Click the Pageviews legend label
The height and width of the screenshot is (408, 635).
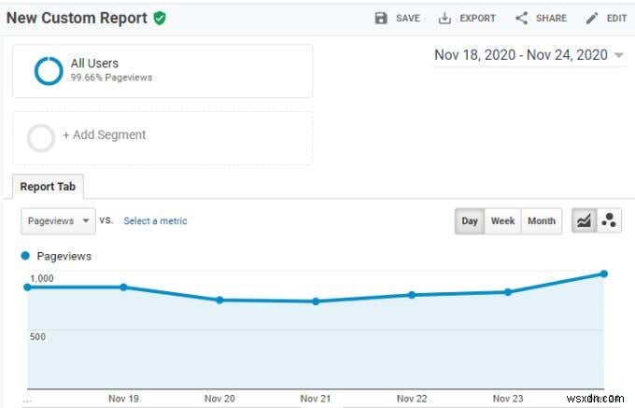(x=64, y=256)
